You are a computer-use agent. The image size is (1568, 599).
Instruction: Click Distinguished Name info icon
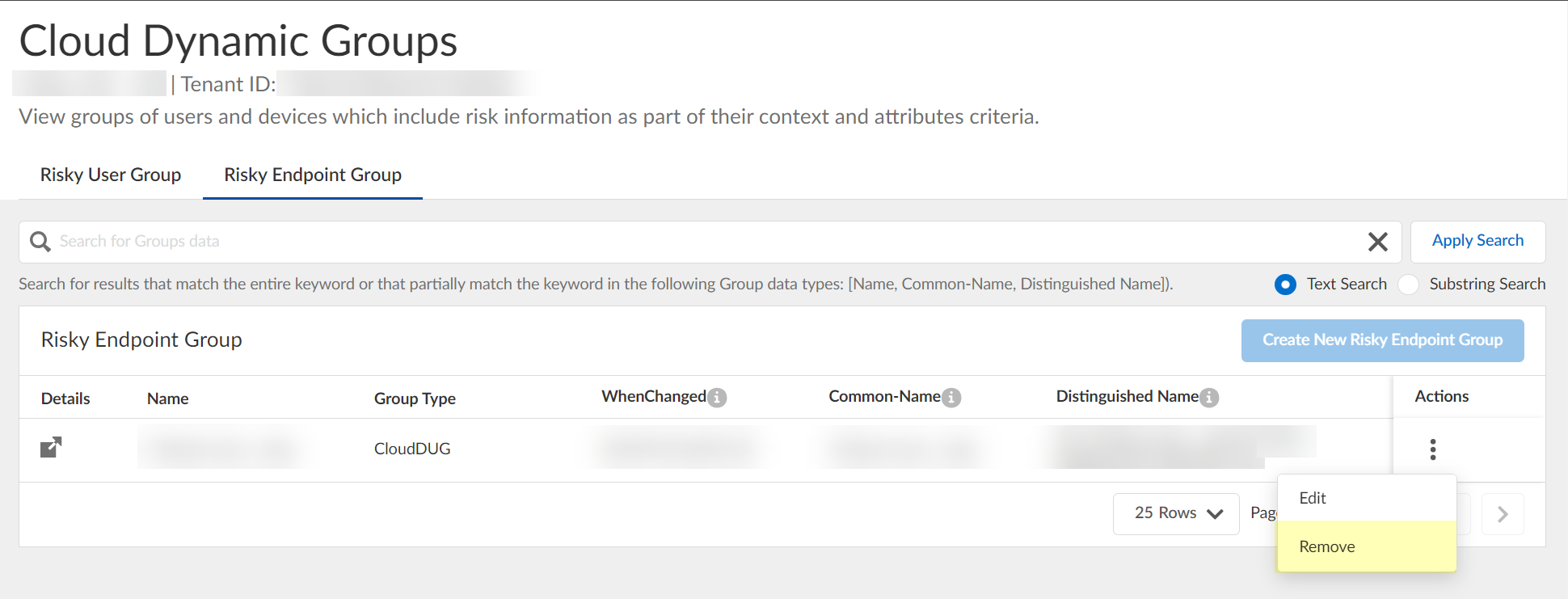pyautogui.click(x=1209, y=398)
